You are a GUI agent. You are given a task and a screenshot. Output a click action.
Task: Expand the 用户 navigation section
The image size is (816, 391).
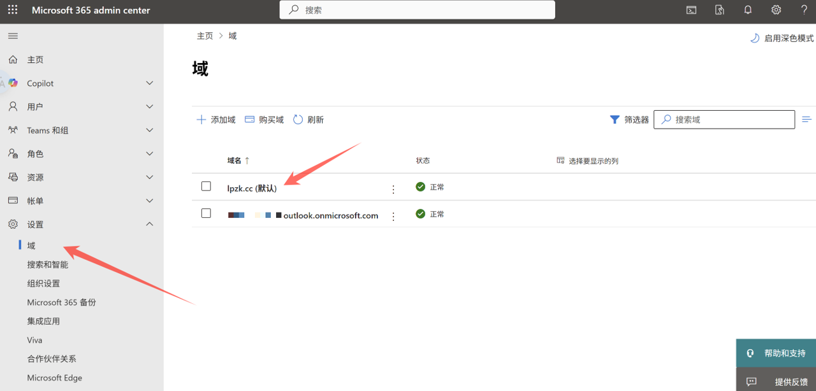(150, 107)
